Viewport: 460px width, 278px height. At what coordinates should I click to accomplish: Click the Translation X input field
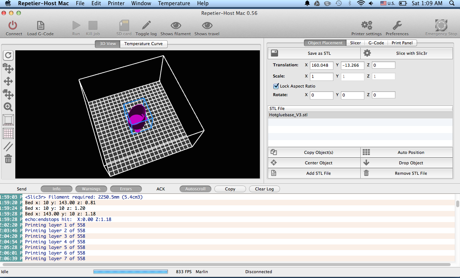321,65
